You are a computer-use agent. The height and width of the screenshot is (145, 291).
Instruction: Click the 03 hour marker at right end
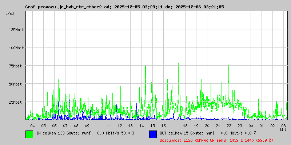[284, 125]
